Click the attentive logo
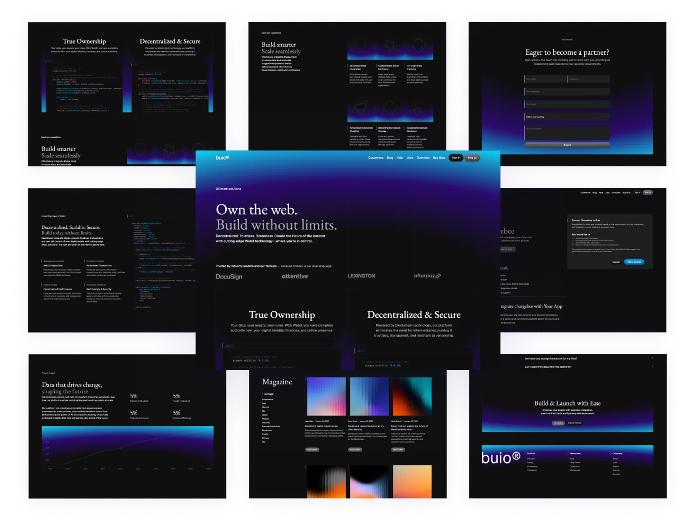This screenshot has width=695, height=521. click(x=295, y=276)
